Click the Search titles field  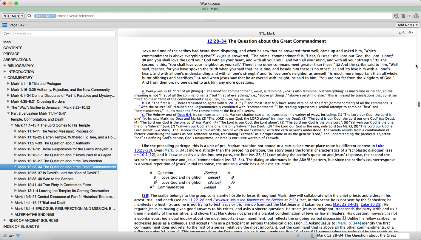59,34
